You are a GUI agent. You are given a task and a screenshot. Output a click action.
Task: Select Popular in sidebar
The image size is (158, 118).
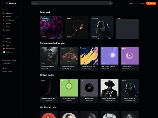click(8, 23)
